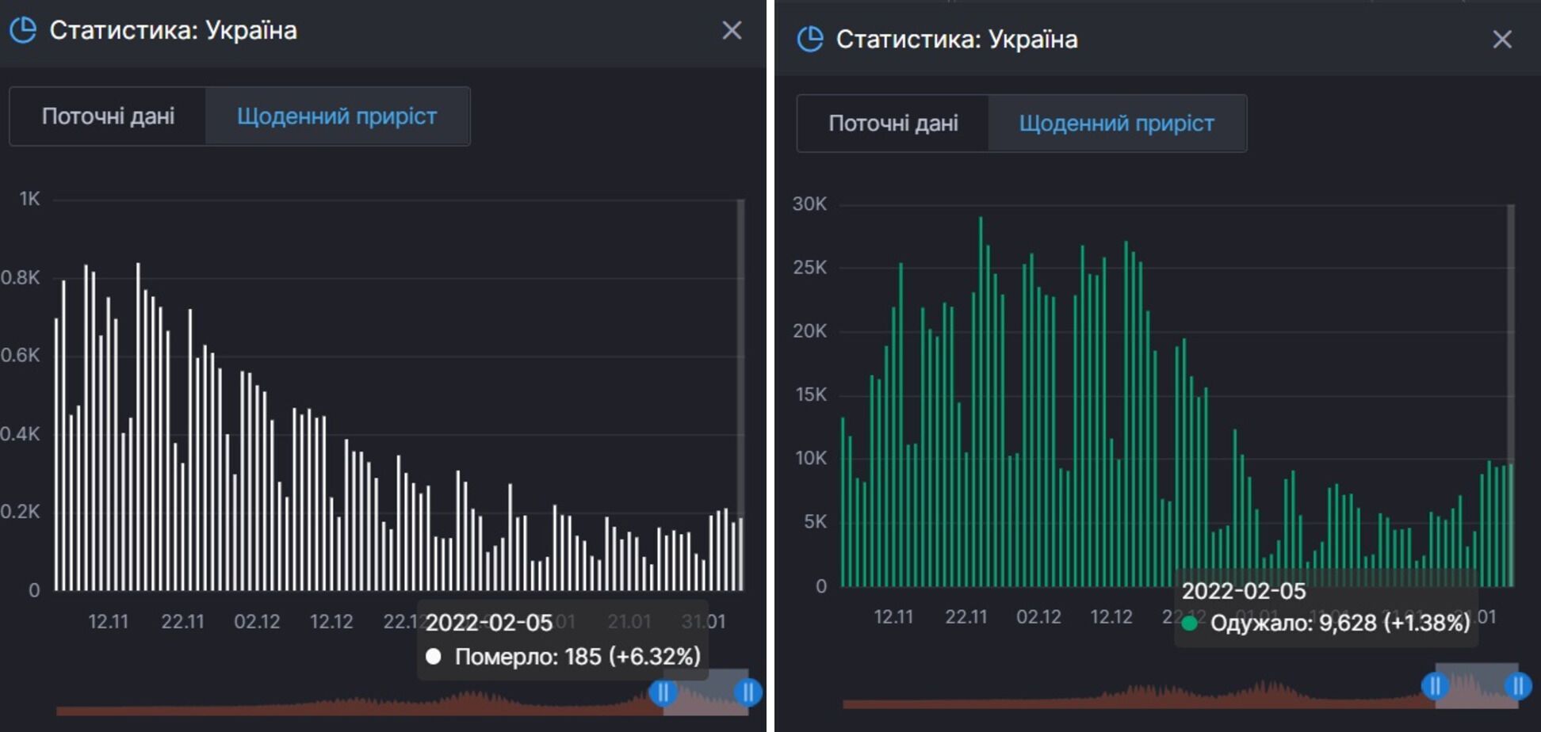Click the green legend dot beside Одужало
1541x732 pixels.
(x=1189, y=623)
